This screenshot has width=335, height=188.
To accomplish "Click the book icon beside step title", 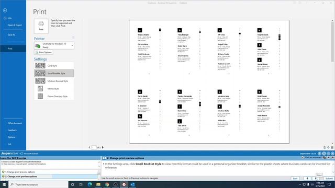I will [104, 158].
